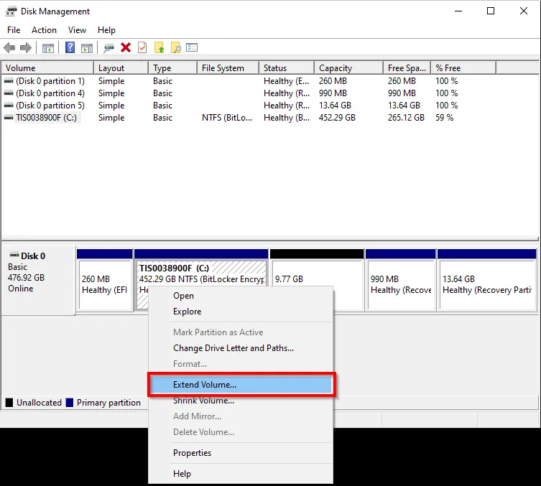Image resolution: width=541 pixels, height=486 pixels.
Task: Click the Disk Management title bar app icon
Action: click(x=11, y=11)
